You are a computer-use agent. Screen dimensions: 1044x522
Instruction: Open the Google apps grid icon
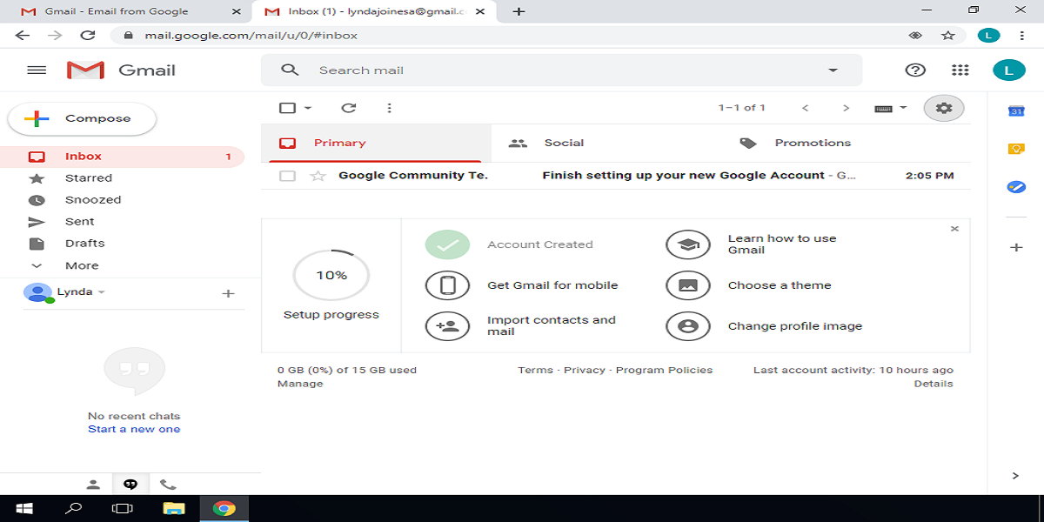960,70
